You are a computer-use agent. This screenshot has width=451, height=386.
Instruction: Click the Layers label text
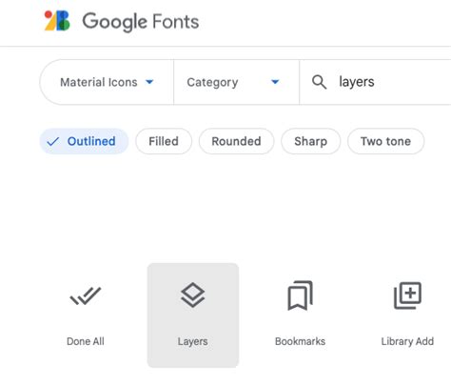pyautogui.click(x=193, y=341)
